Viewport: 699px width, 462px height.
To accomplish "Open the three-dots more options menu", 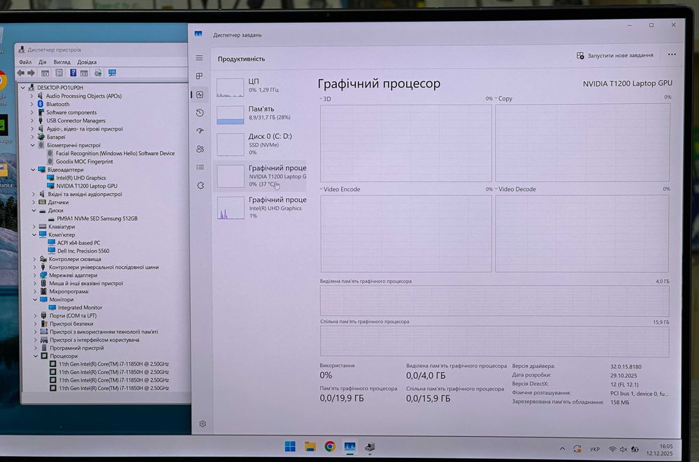I will [672, 54].
